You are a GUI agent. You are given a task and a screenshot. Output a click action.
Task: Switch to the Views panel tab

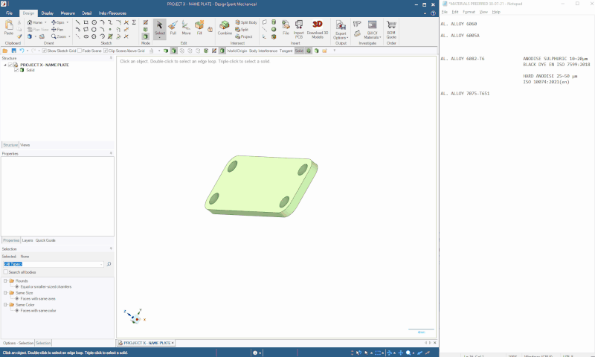(25, 145)
